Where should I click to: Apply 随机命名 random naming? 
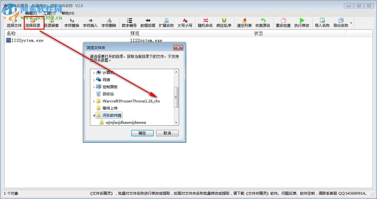click(205, 23)
